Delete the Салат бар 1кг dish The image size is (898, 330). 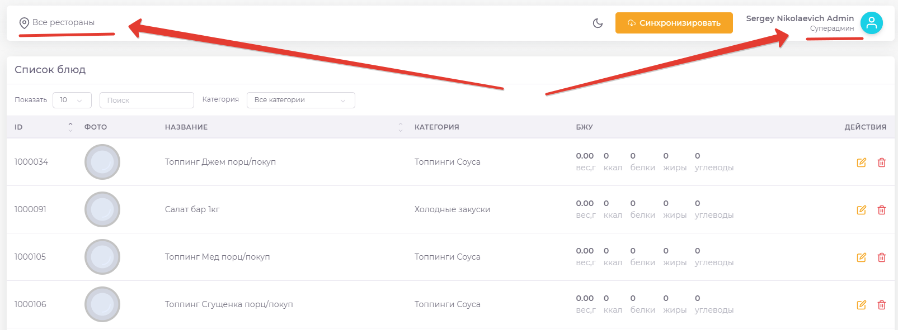coord(882,210)
